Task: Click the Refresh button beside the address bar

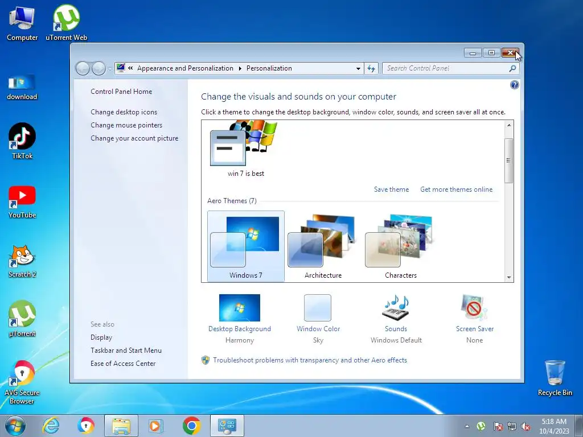Action: point(371,68)
